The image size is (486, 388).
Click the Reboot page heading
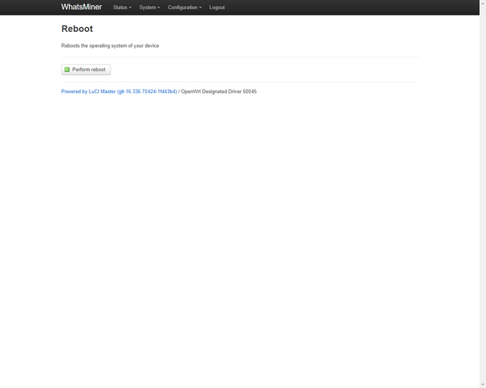pos(77,29)
